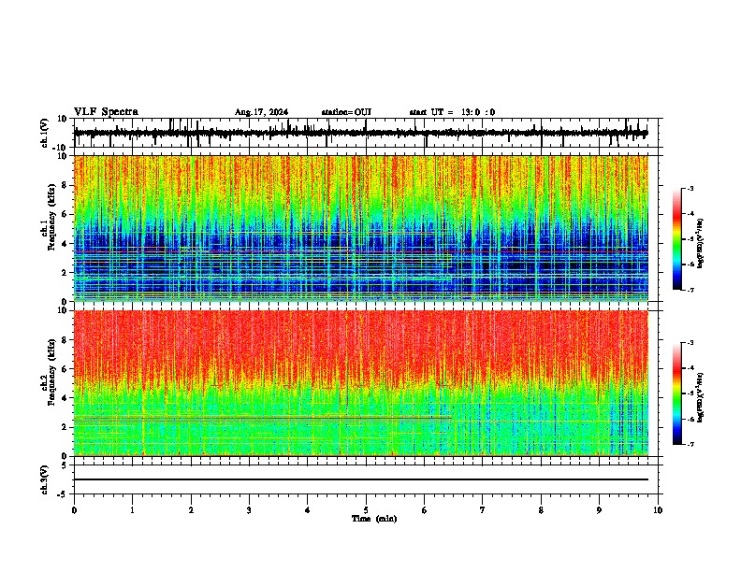Click the "-3" value atop ch.1 color bar
This screenshot has width=741, height=572.
click(x=690, y=188)
